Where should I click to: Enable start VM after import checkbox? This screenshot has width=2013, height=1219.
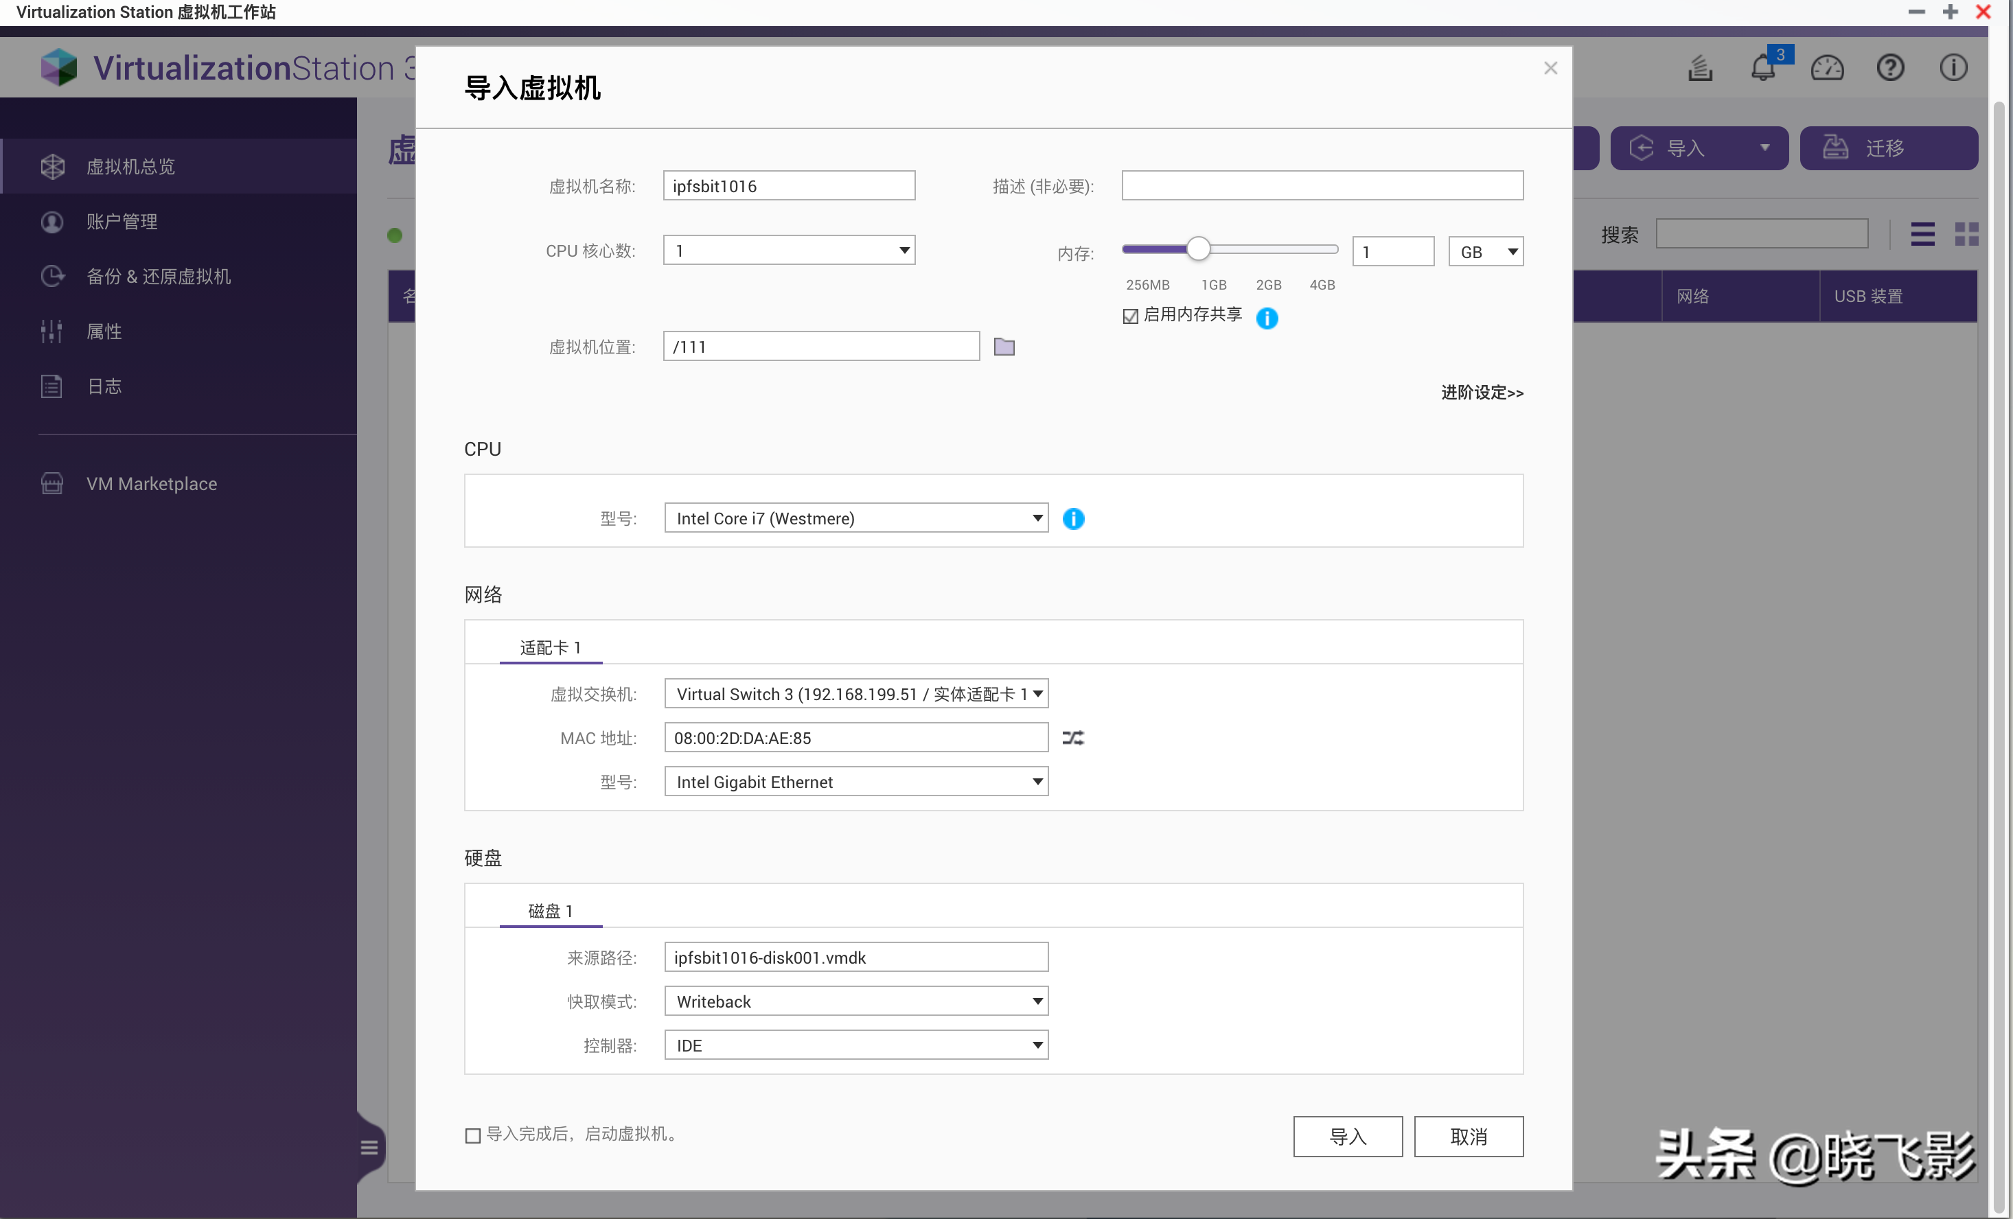tap(472, 1135)
